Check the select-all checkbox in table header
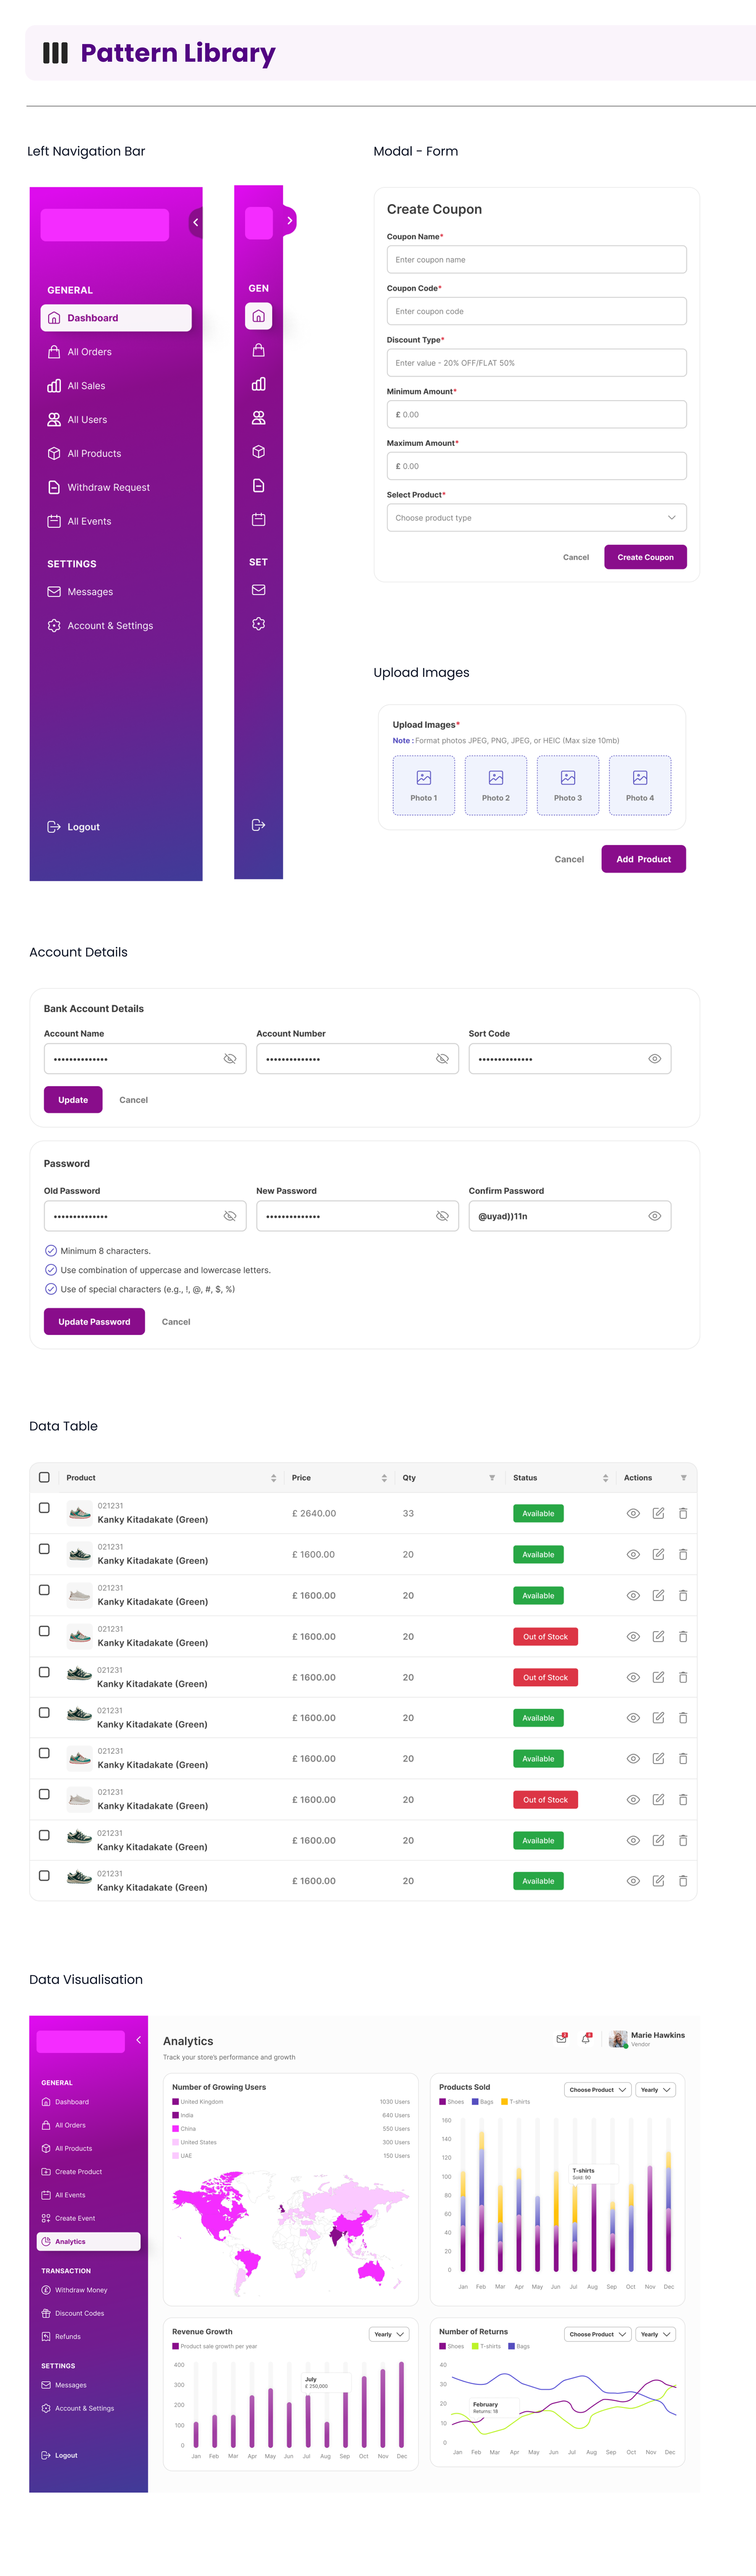 tap(44, 1477)
